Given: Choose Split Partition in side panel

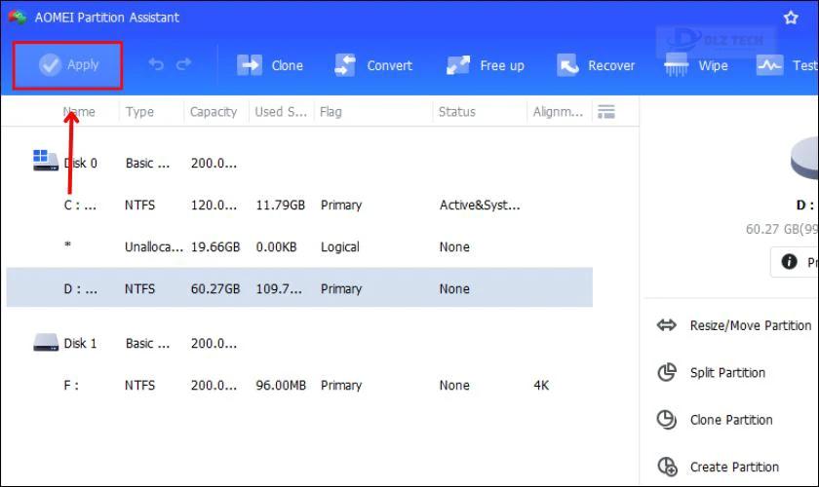Looking at the screenshot, I should (x=727, y=373).
